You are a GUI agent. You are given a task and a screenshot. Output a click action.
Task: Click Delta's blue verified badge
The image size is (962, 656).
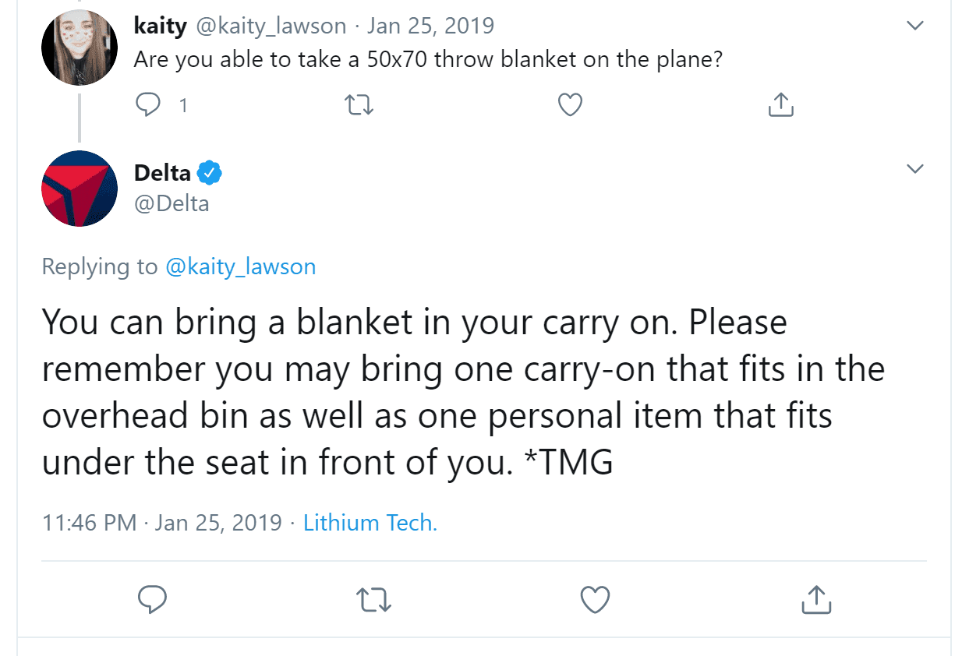(210, 172)
